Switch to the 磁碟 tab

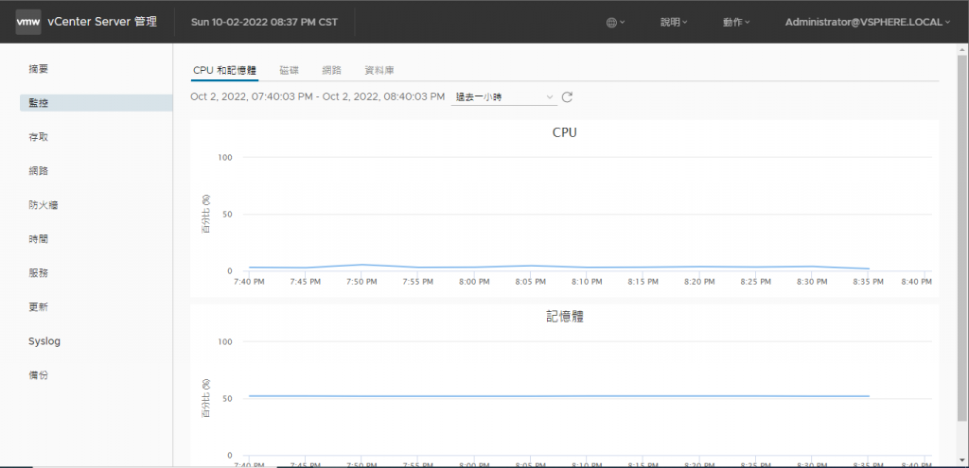[289, 70]
